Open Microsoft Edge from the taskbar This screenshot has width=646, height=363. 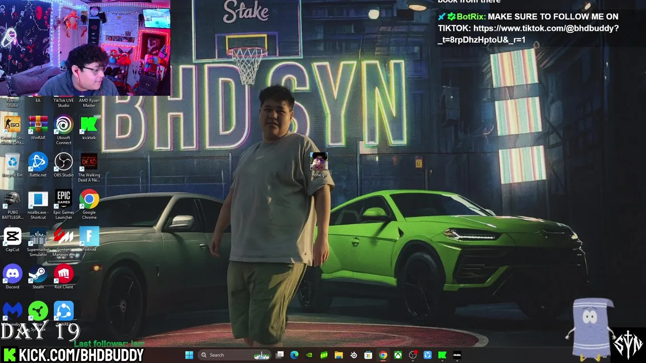294,355
